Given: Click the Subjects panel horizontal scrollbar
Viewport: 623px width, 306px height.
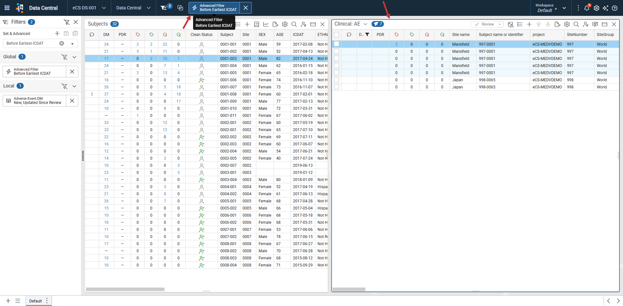Looking at the screenshot, I should [125, 289].
